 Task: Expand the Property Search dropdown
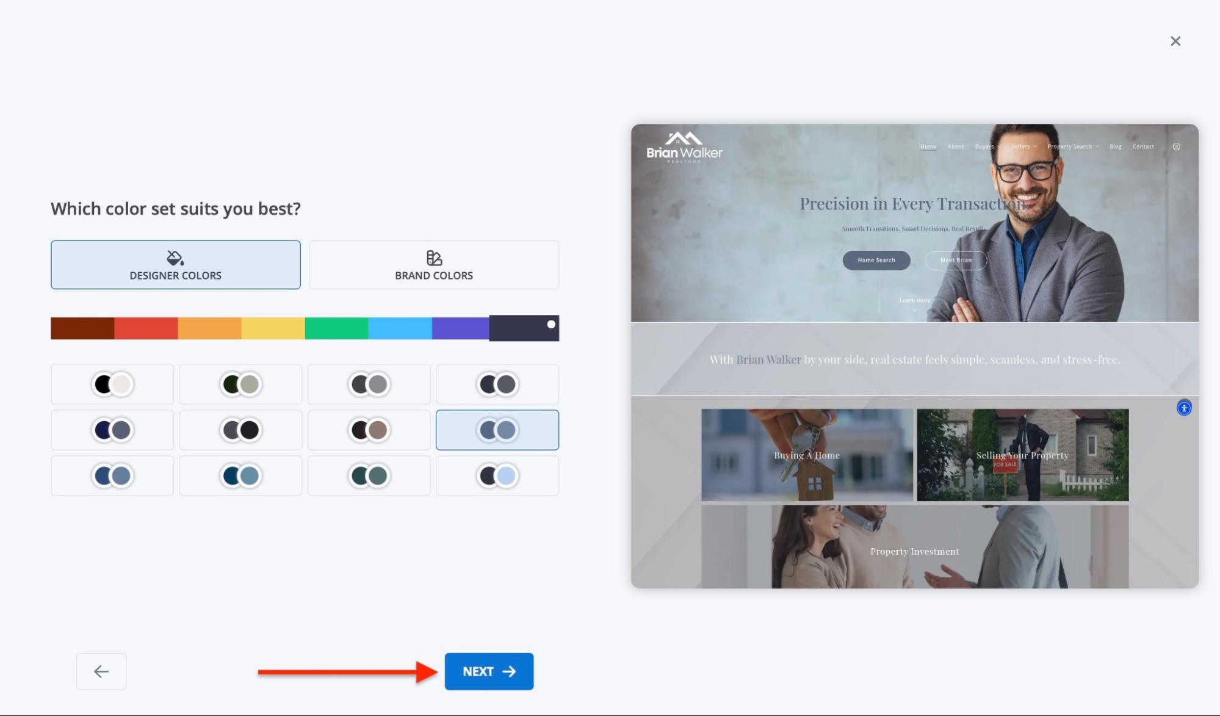[x=1072, y=146]
